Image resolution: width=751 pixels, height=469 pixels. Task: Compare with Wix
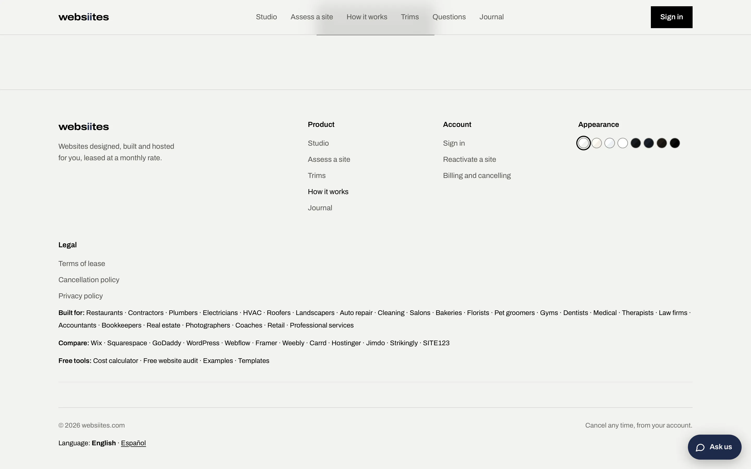pyautogui.click(x=96, y=343)
